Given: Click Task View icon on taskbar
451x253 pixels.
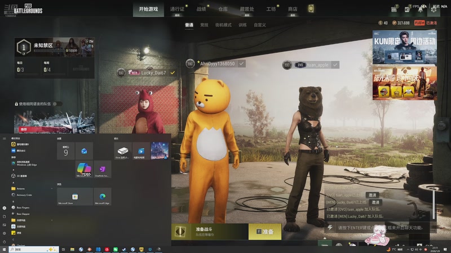Looking at the screenshot, I should pos(63,250).
